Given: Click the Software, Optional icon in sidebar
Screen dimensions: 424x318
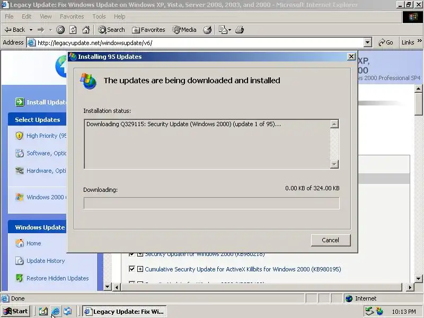Looking at the screenshot, I should (20, 153).
